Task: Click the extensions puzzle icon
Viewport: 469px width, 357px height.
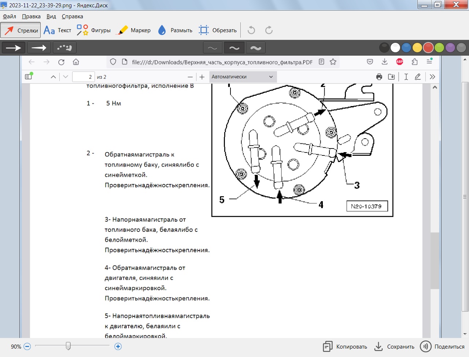Action: tap(415, 62)
